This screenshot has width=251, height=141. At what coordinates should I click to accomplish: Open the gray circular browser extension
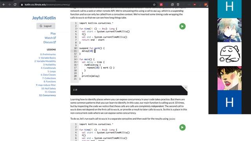[173, 5]
